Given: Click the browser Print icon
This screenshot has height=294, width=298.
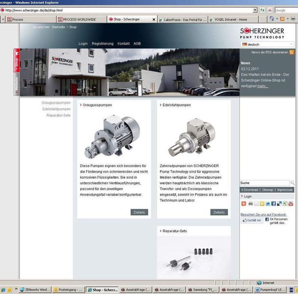Looking at the screenshot, I should point(293,19).
